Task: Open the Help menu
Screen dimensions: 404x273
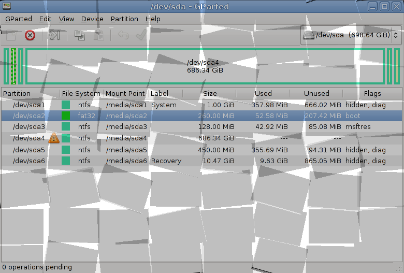Action: click(x=153, y=19)
